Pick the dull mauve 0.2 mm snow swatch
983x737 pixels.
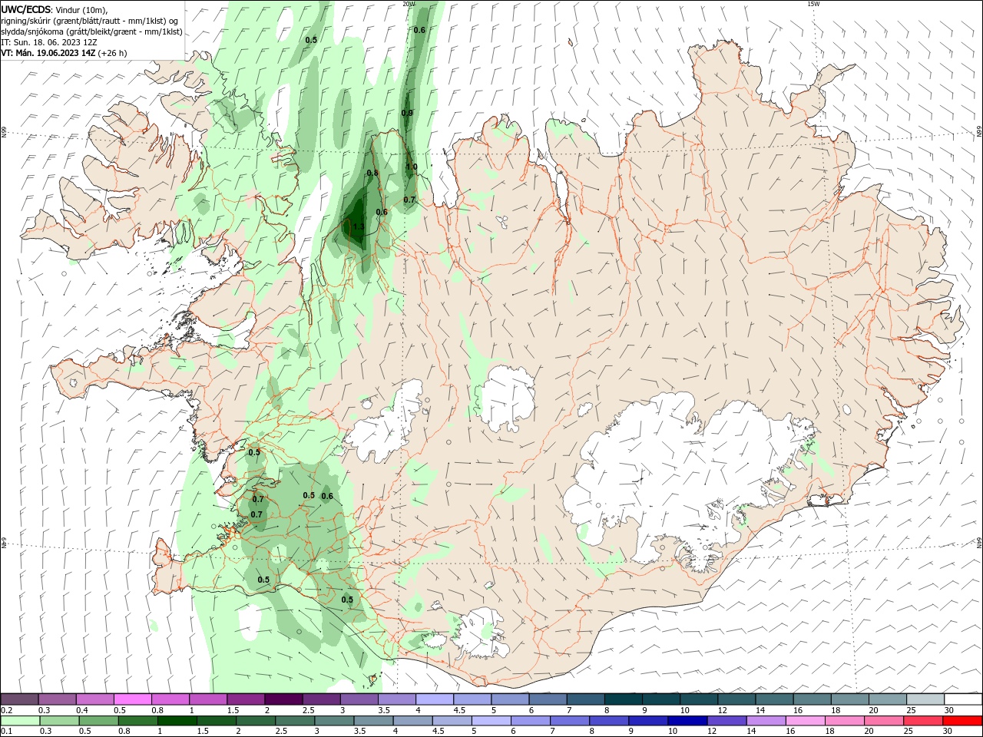20,699
